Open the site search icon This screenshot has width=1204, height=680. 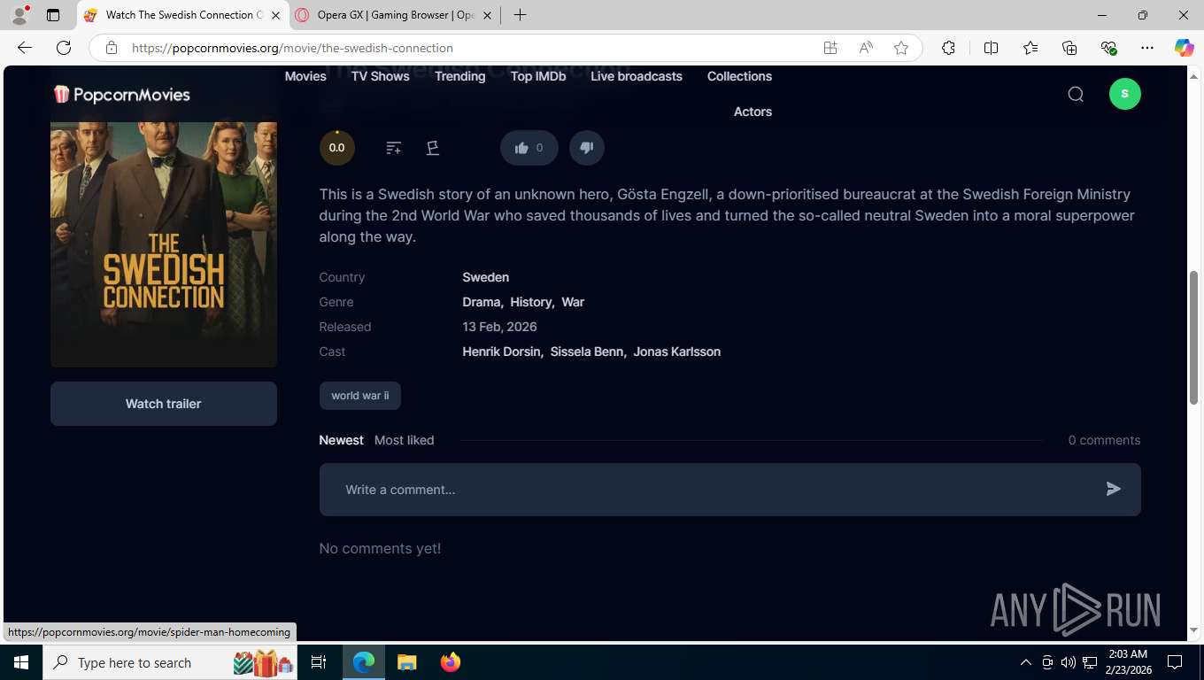pos(1076,94)
